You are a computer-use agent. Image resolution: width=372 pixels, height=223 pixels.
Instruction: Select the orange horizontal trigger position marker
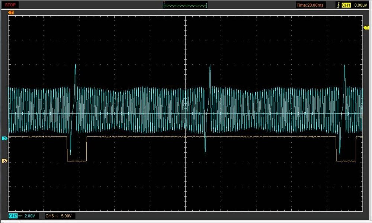[11, 13]
